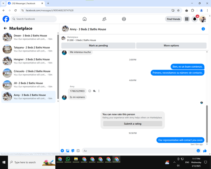Click the Find friends button
The height and width of the screenshot is (169, 211).
click(x=173, y=19)
